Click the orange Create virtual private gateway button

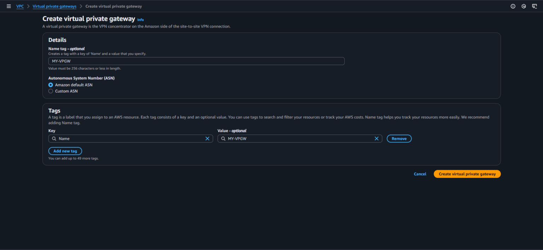click(467, 174)
